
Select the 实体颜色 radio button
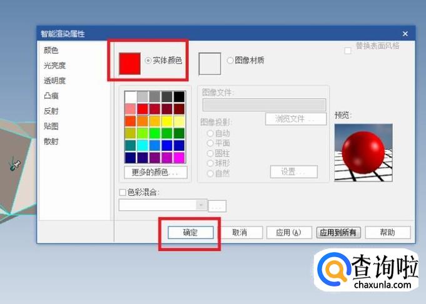[x=148, y=61]
